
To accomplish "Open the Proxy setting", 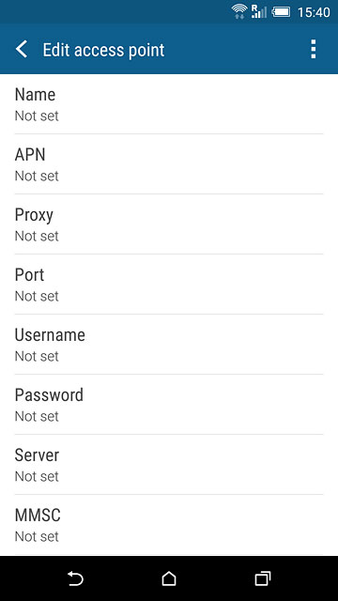I will pos(169,224).
